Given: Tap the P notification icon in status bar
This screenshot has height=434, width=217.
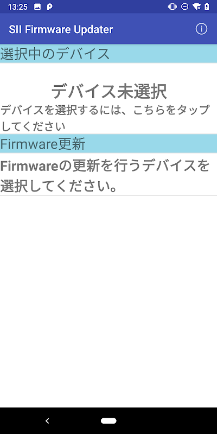Looking at the screenshot, I should coord(49,7).
